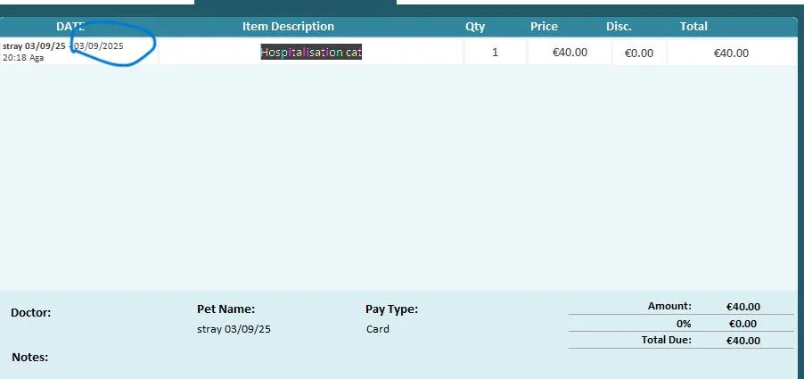Viewport: 804px width, 379px height.
Task: Select the Pet Name value stray 03/09/25
Action: click(234, 329)
